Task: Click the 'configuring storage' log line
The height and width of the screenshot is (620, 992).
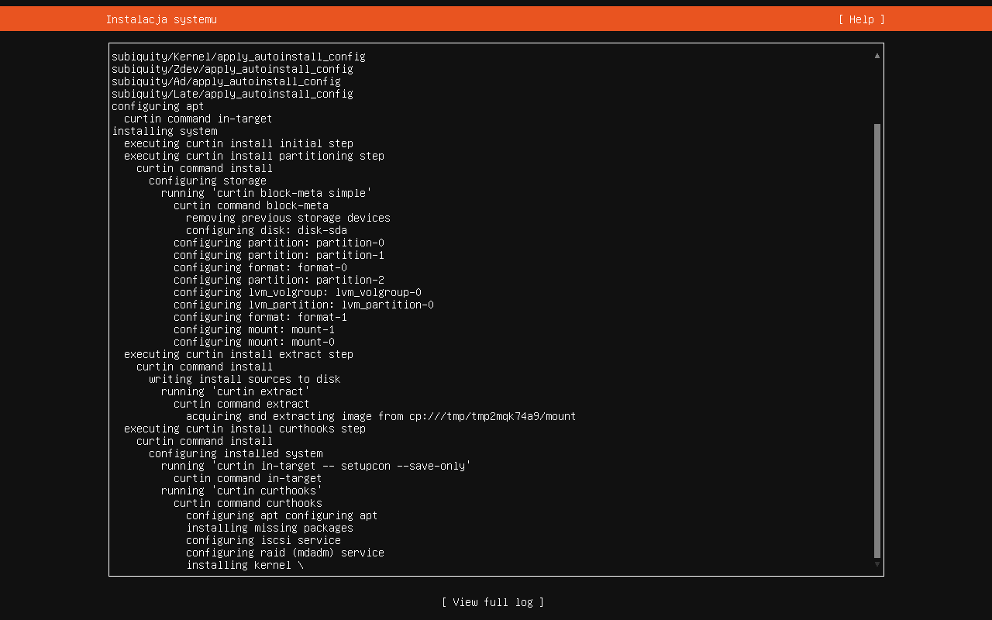Action: (x=208, y=181)
